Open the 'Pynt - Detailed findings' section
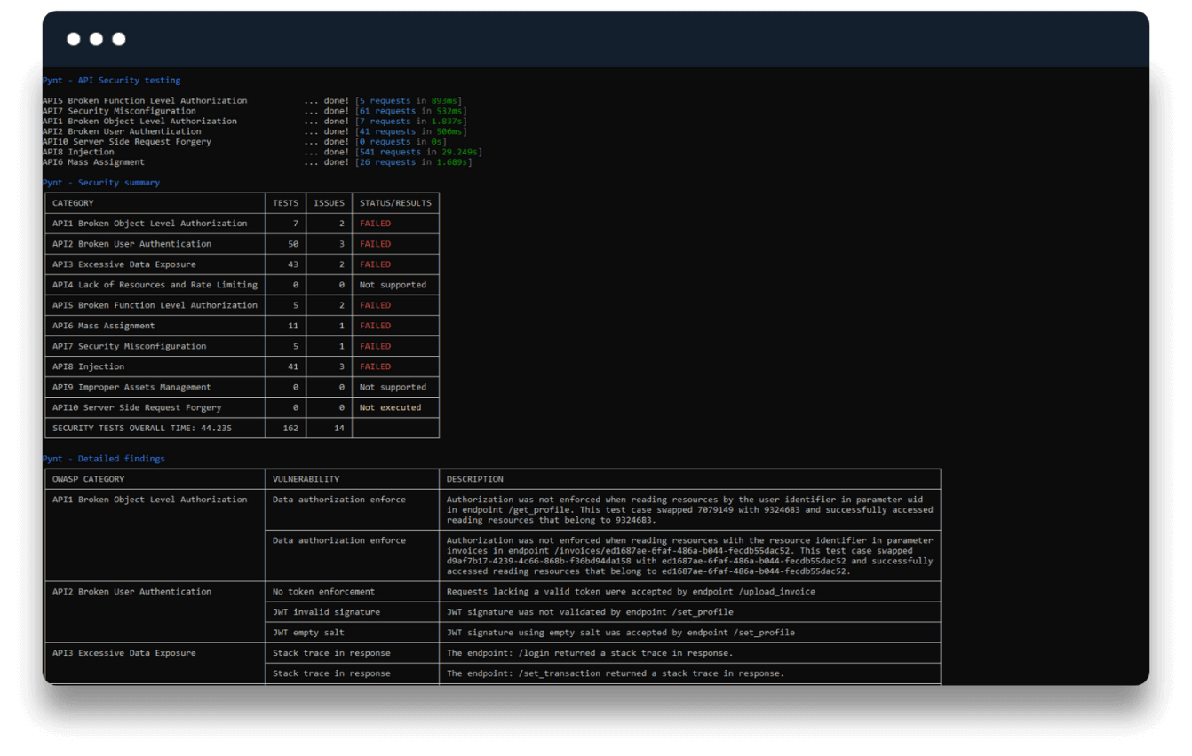1192x756 pixels. [104, 459]
